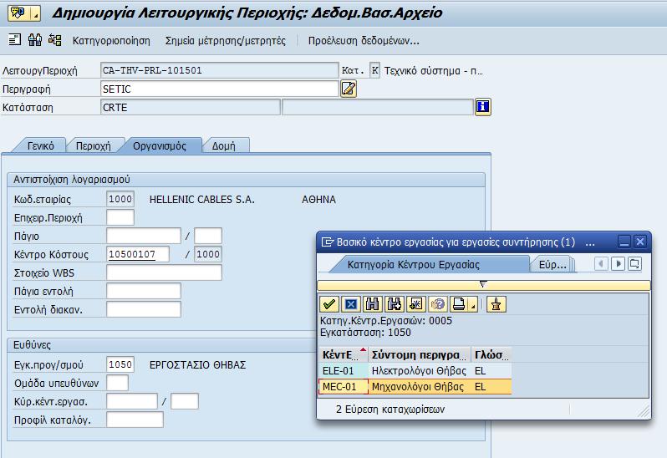Click the Επιχειρ.Περιοχή input field
Image resolution: width=667 pixels, height=458 pixels.
[x=120, y=217]
